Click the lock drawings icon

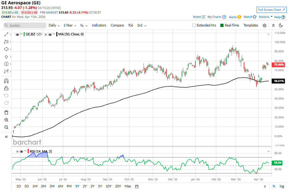coord(6,88)
